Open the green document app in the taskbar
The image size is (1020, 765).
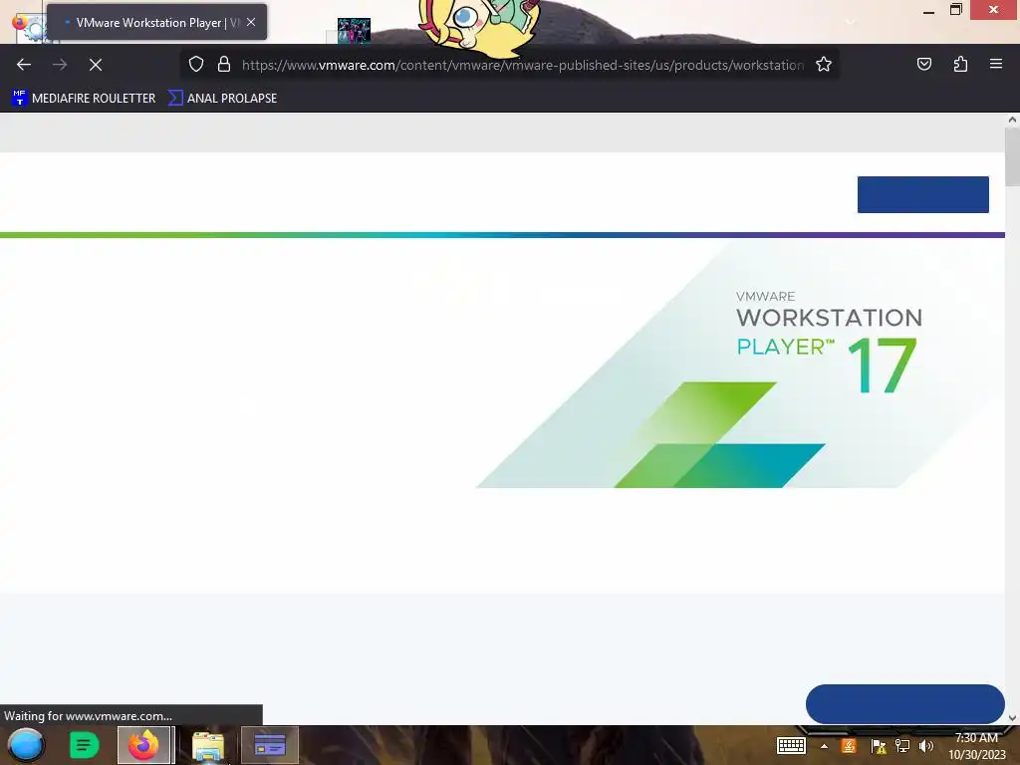coord(84,745)
